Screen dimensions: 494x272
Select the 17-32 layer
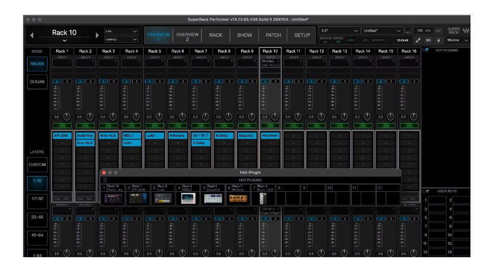pyautogui.click(x=37, y=201)
